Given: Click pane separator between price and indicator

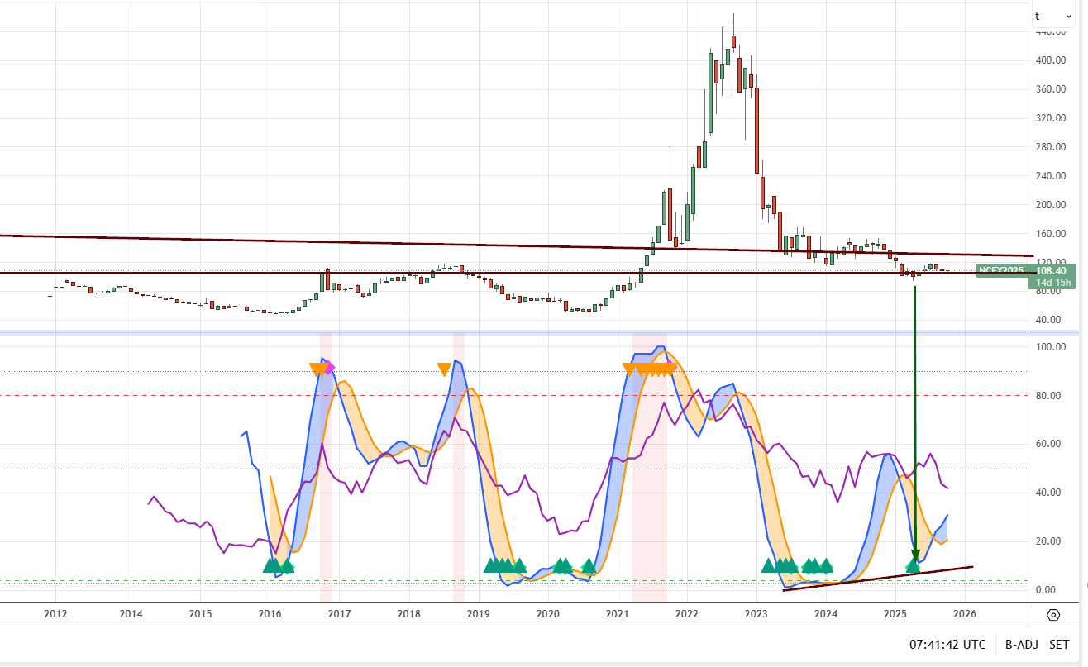Looking at the screenshot, I should click(513, 332).
